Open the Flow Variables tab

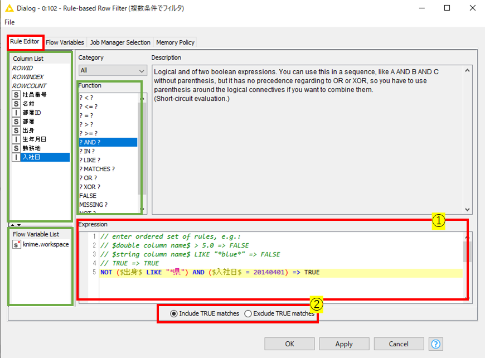click(x=65, y=42)
